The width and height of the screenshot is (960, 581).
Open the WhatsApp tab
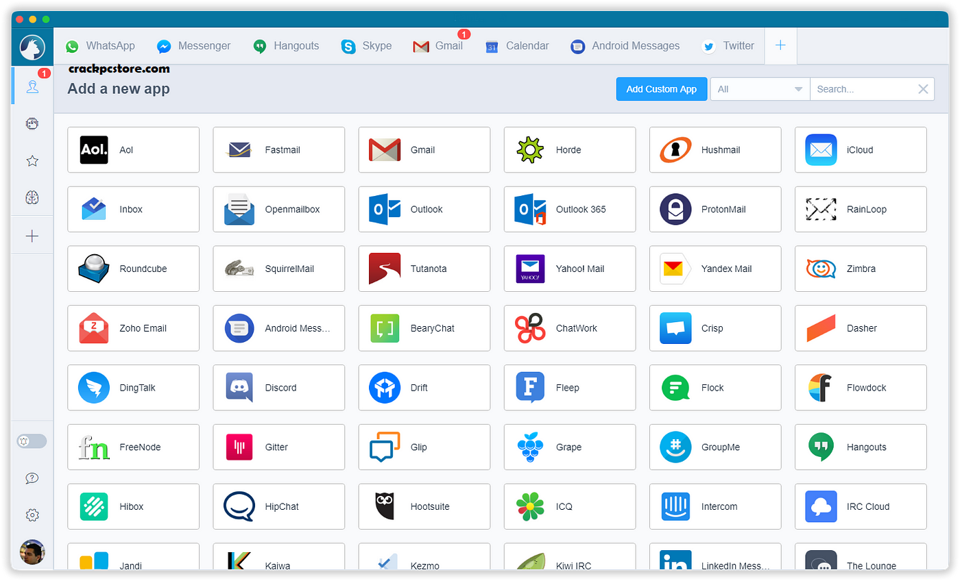(100, 46)
